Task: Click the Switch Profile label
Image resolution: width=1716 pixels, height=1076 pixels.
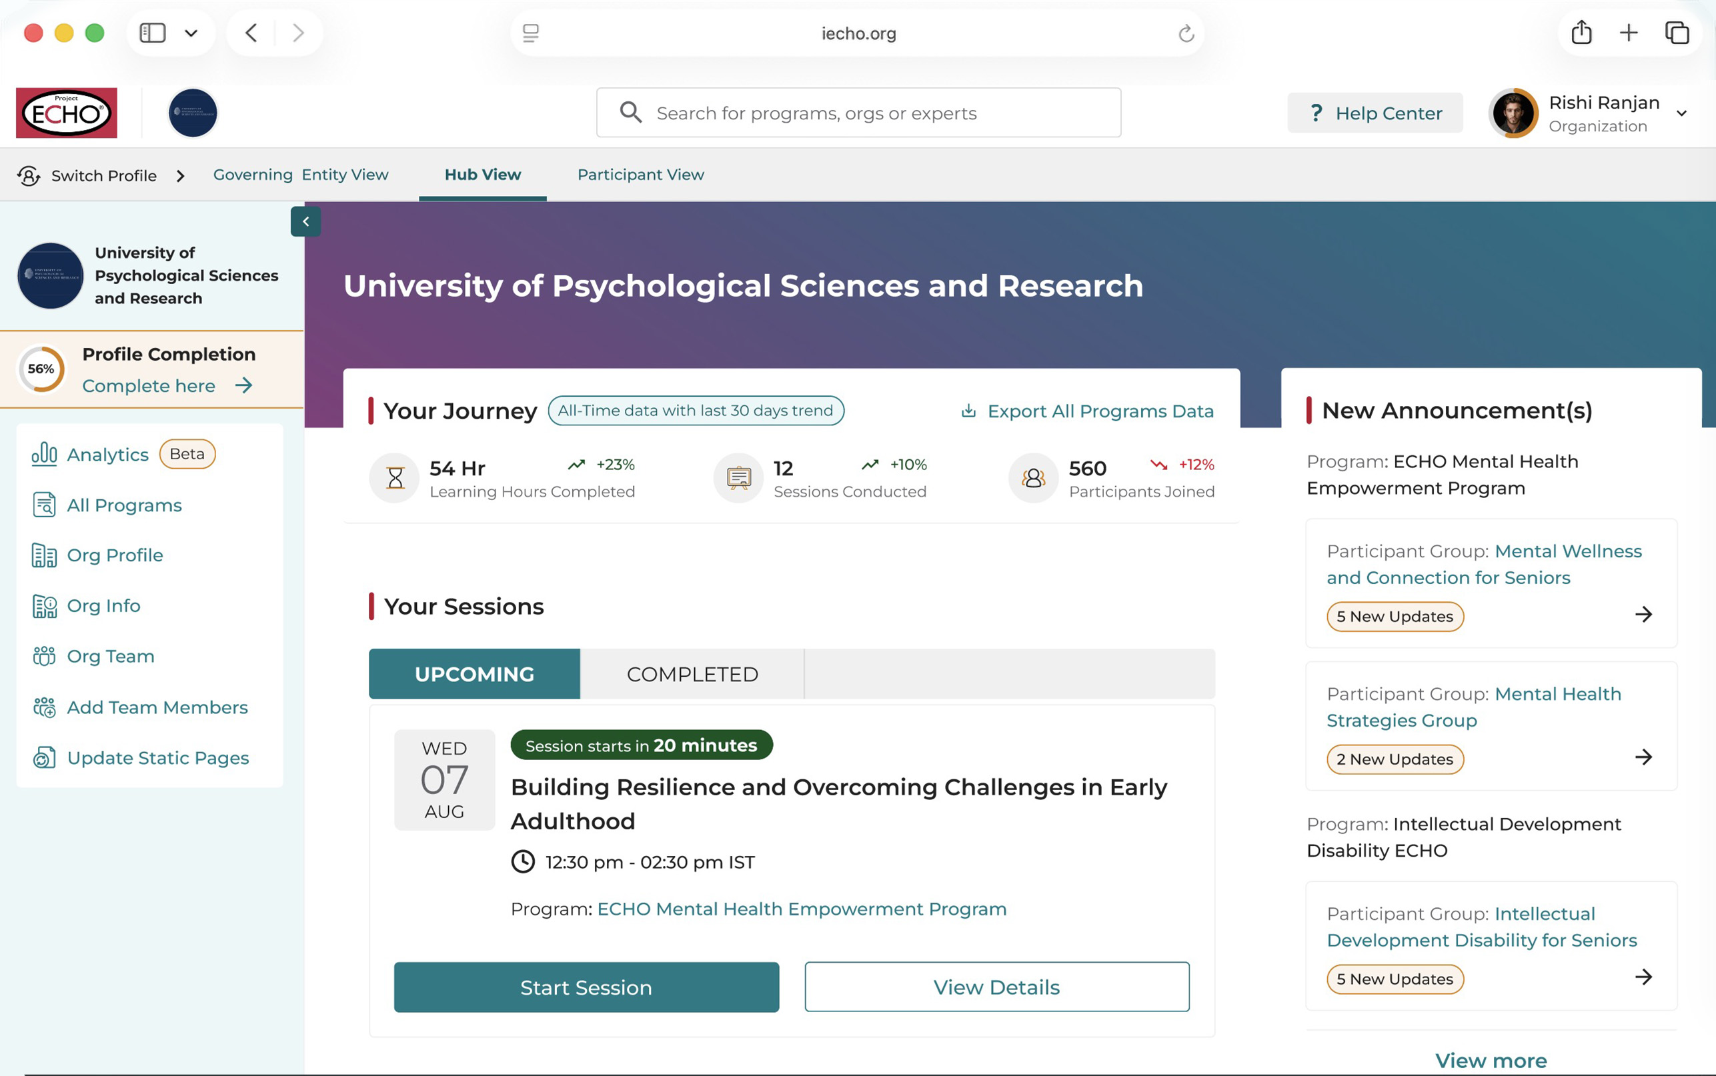Action: click(104, 176)
